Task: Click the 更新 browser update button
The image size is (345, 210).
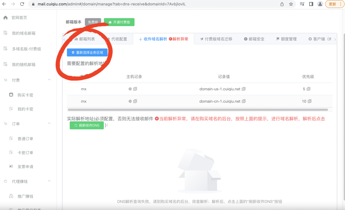Action: point(334,4)
